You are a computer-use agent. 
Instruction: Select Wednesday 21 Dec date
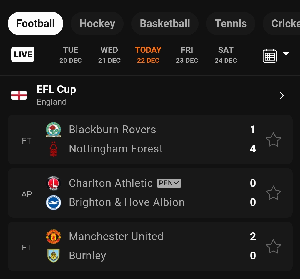pyautogui.click(x=109, y=55)
